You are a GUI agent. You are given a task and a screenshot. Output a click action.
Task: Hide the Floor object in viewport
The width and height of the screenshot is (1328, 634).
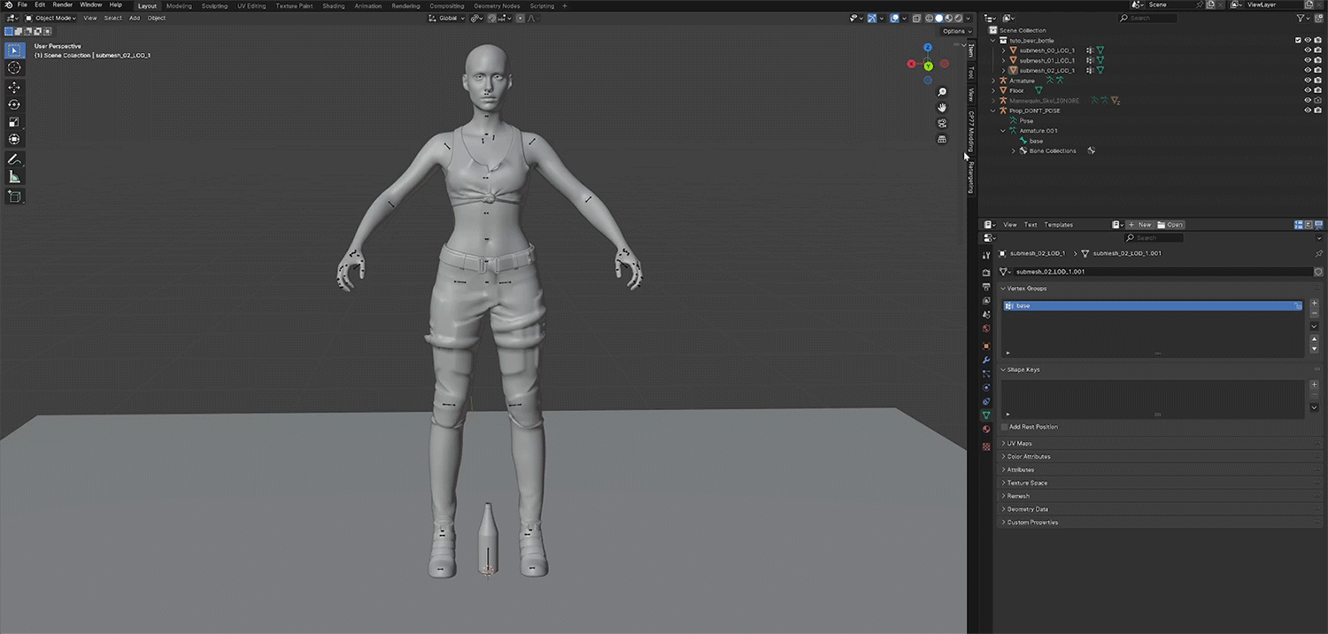(x=1308, y=90)
